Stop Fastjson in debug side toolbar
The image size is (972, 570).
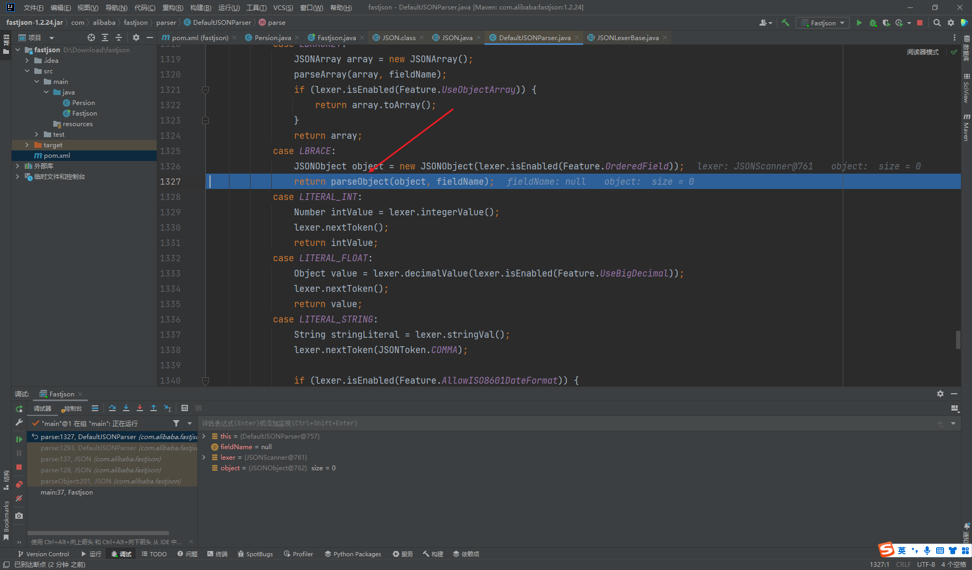click(x=19, y=467)
